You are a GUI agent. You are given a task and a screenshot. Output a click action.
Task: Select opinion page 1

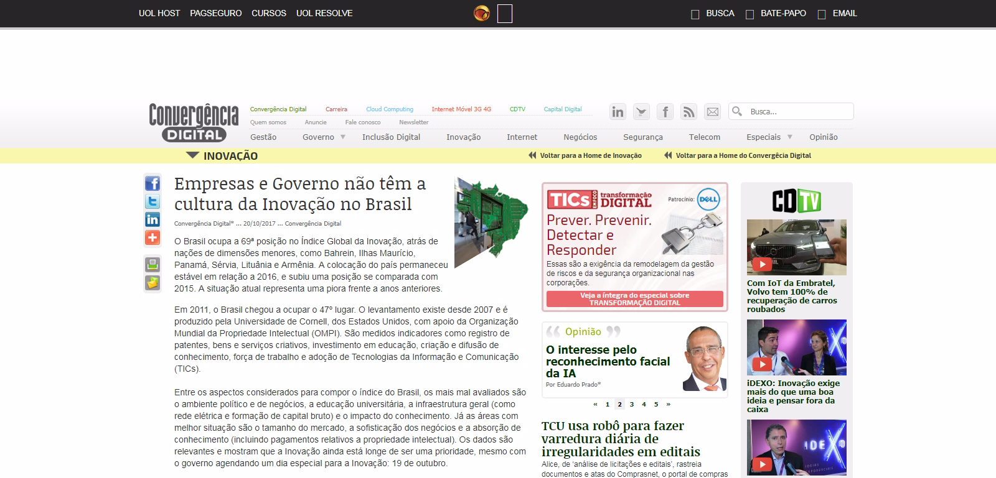(608, 404)
